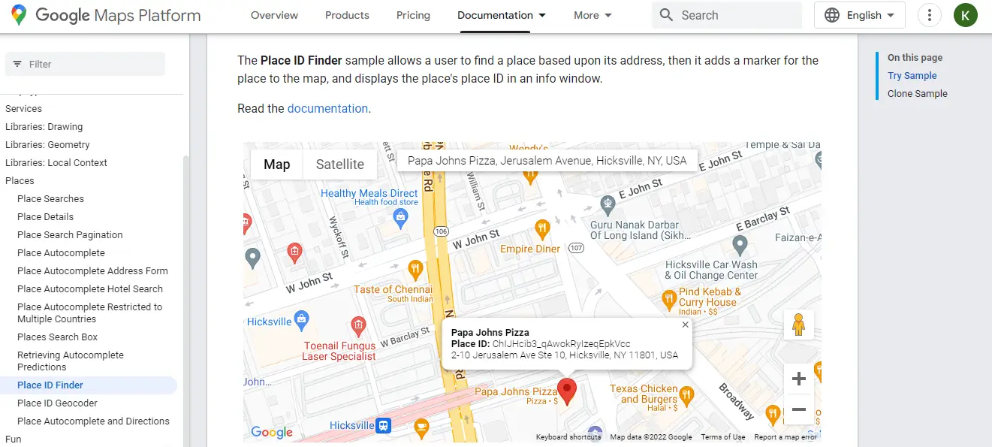Click the Hicksville blue location pin
The width and height of the screenshot is (992, 447).
click(x=301, y=319)
